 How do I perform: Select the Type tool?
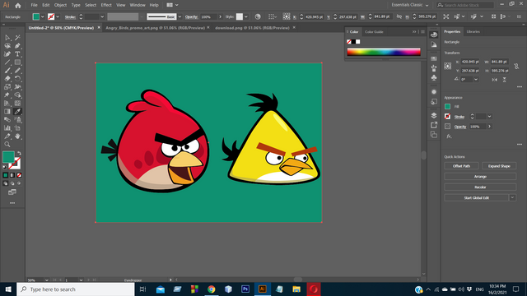pos(17,54)
